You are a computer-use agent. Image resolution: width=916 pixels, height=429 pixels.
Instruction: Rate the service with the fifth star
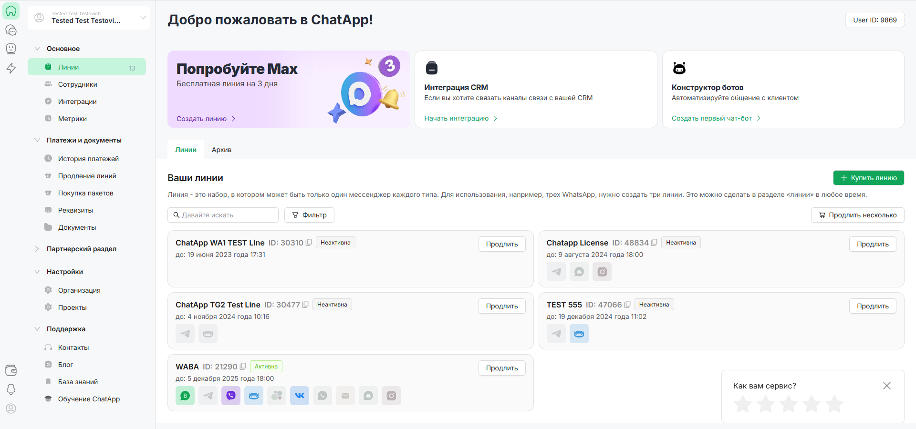(x=834, y=404)
